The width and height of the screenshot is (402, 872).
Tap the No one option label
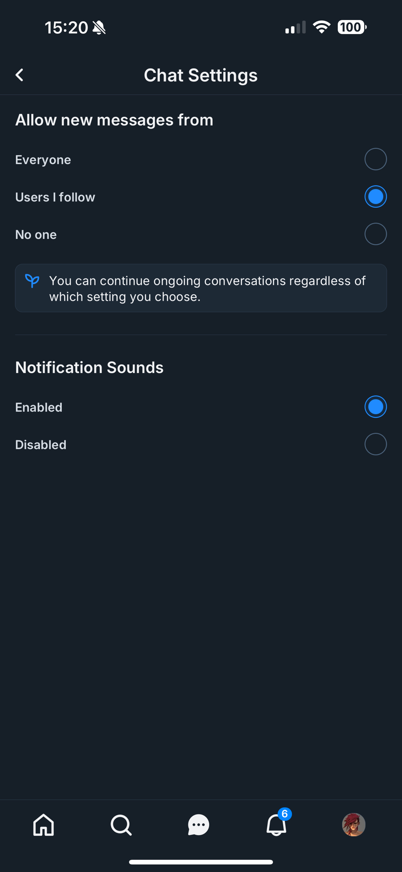tap(36, 235)
